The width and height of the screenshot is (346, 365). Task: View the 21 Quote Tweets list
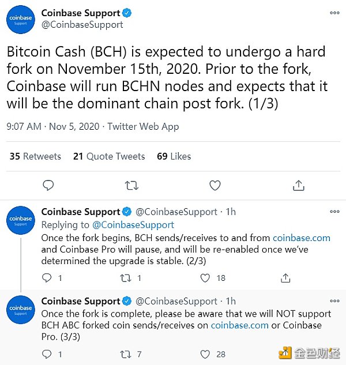pyautogui.click(x=108, y=156)
